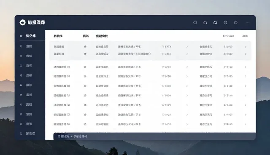The image size is (270, 155).
Task: Select the first-column name cell of the first row
Action: [59, 47]
